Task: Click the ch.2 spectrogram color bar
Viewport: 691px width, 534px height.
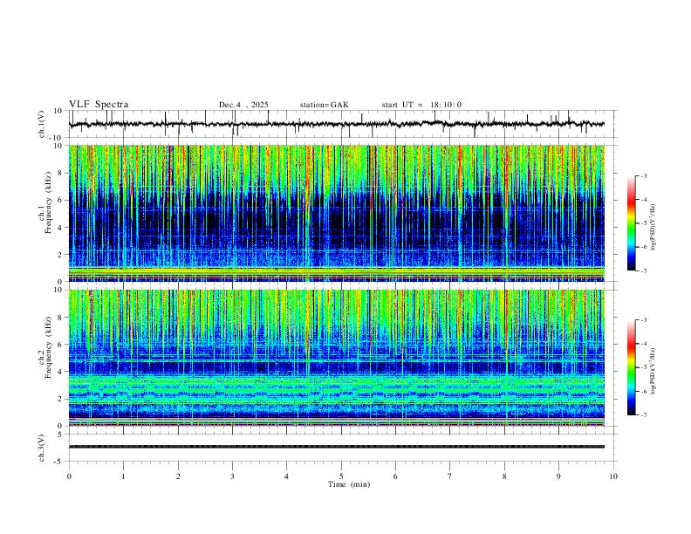Action: coord(631,367)
